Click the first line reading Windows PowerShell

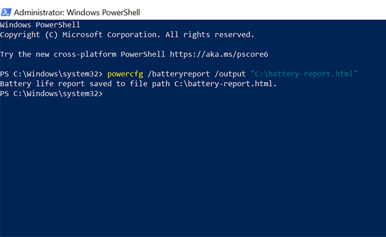pos(40,25)
